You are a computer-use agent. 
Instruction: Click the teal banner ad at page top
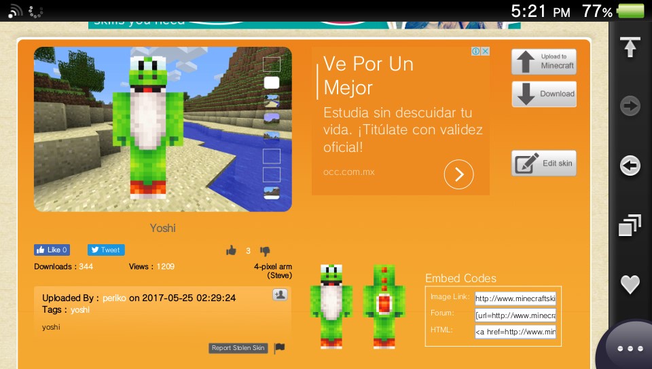click(304, 25)
